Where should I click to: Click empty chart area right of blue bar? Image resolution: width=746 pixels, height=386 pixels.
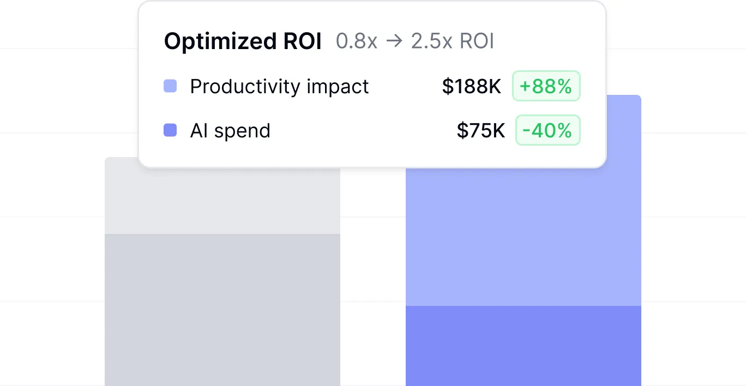694,245
